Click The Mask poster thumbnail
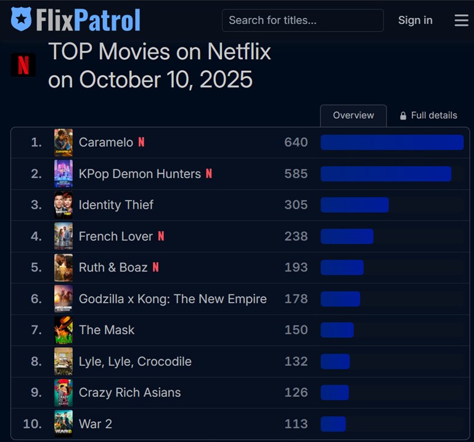Image resolution: width=474 pixels, height=442 pixels. coord(63,330)
